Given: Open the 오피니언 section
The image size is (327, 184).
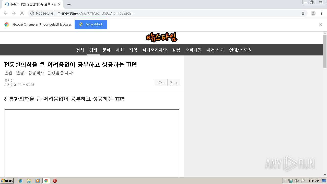Looking at the screenshot, I should (193, 50).
